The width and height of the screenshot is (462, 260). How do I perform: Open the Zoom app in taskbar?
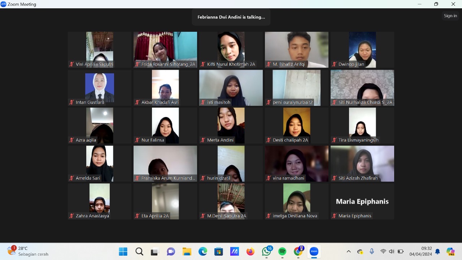click(x=314, y=251)
